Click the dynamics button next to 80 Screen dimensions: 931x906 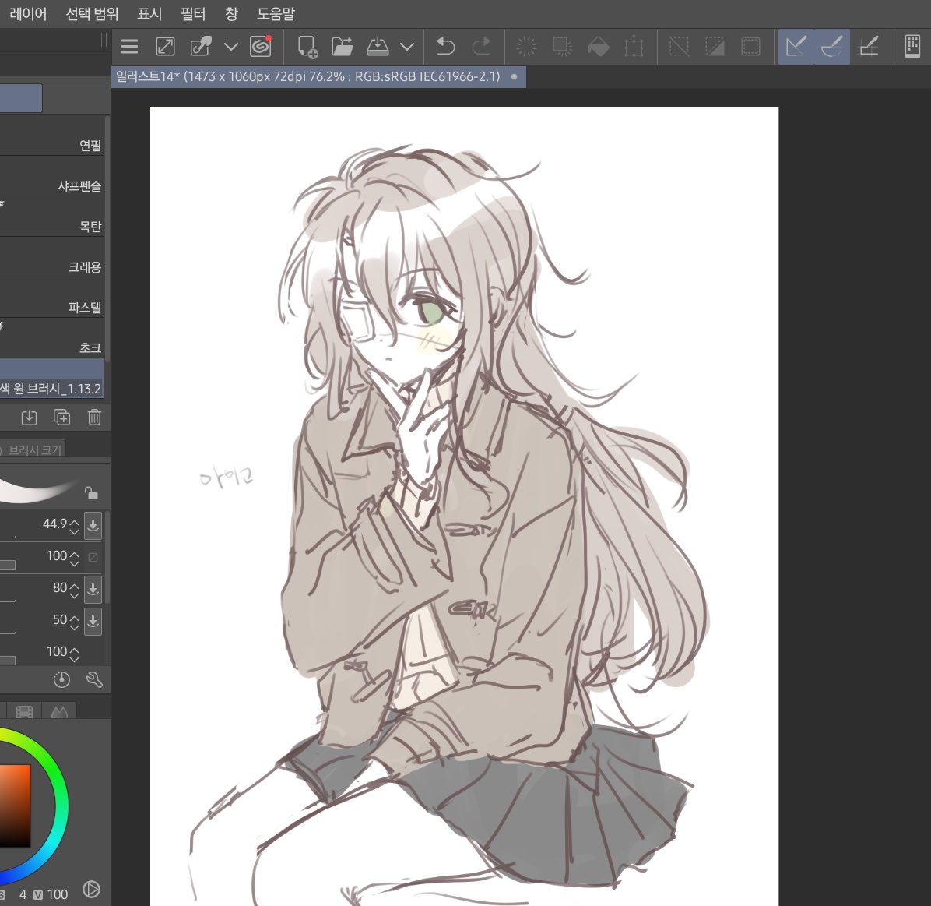tap(93, 590)
